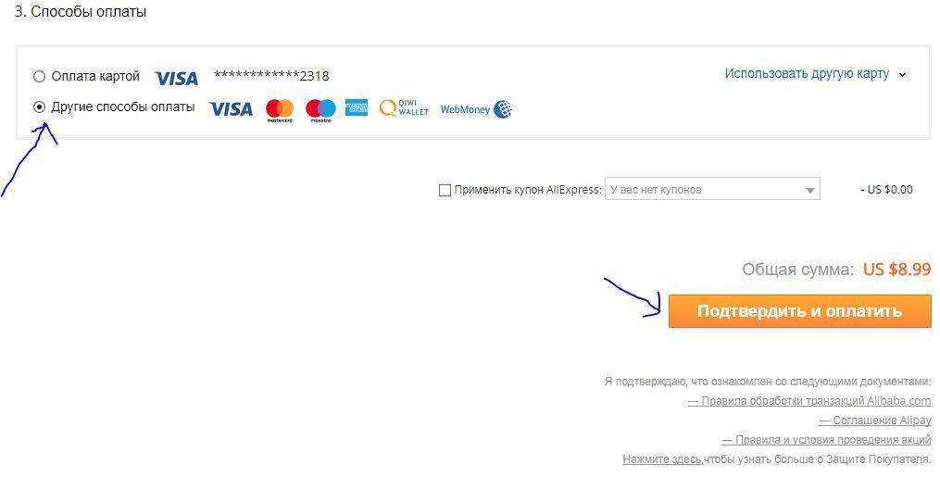Click Нажмите здесь buyer protection link
The height and width of the screenshot is (477, 940).
663,459
